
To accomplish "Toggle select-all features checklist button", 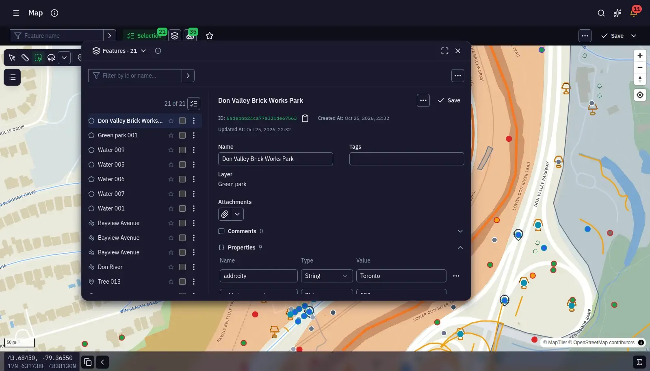I will pyautogui.click(x=194, y=104).
